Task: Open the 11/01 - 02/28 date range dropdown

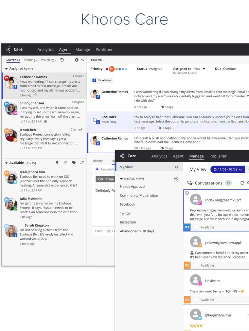Action: pos(228,169)
